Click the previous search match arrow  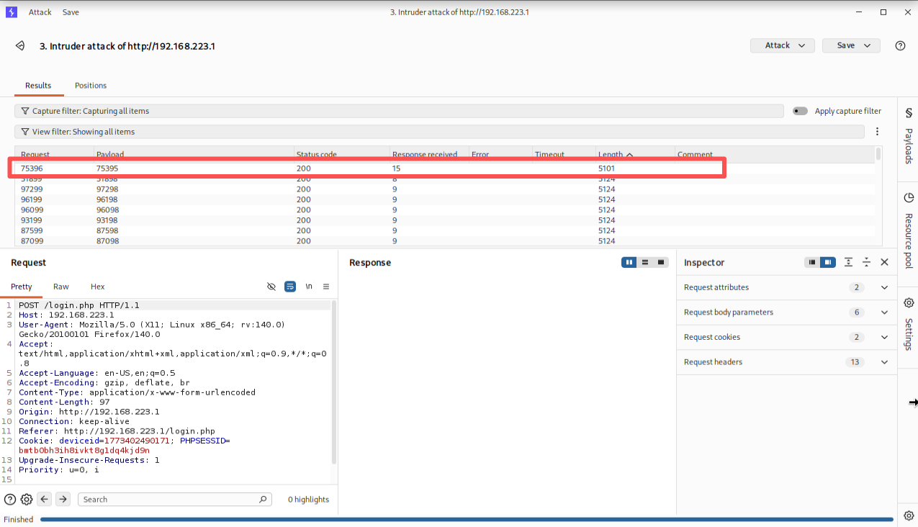click(45, 499)
